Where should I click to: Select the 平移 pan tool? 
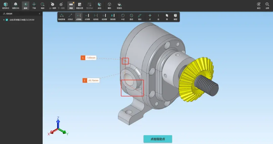point(34,6)
